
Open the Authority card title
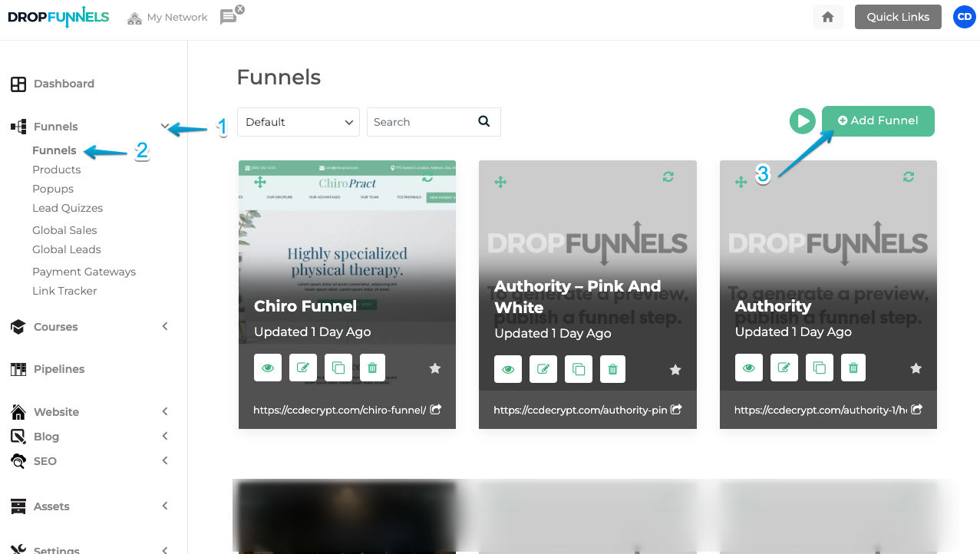point(773,306)
